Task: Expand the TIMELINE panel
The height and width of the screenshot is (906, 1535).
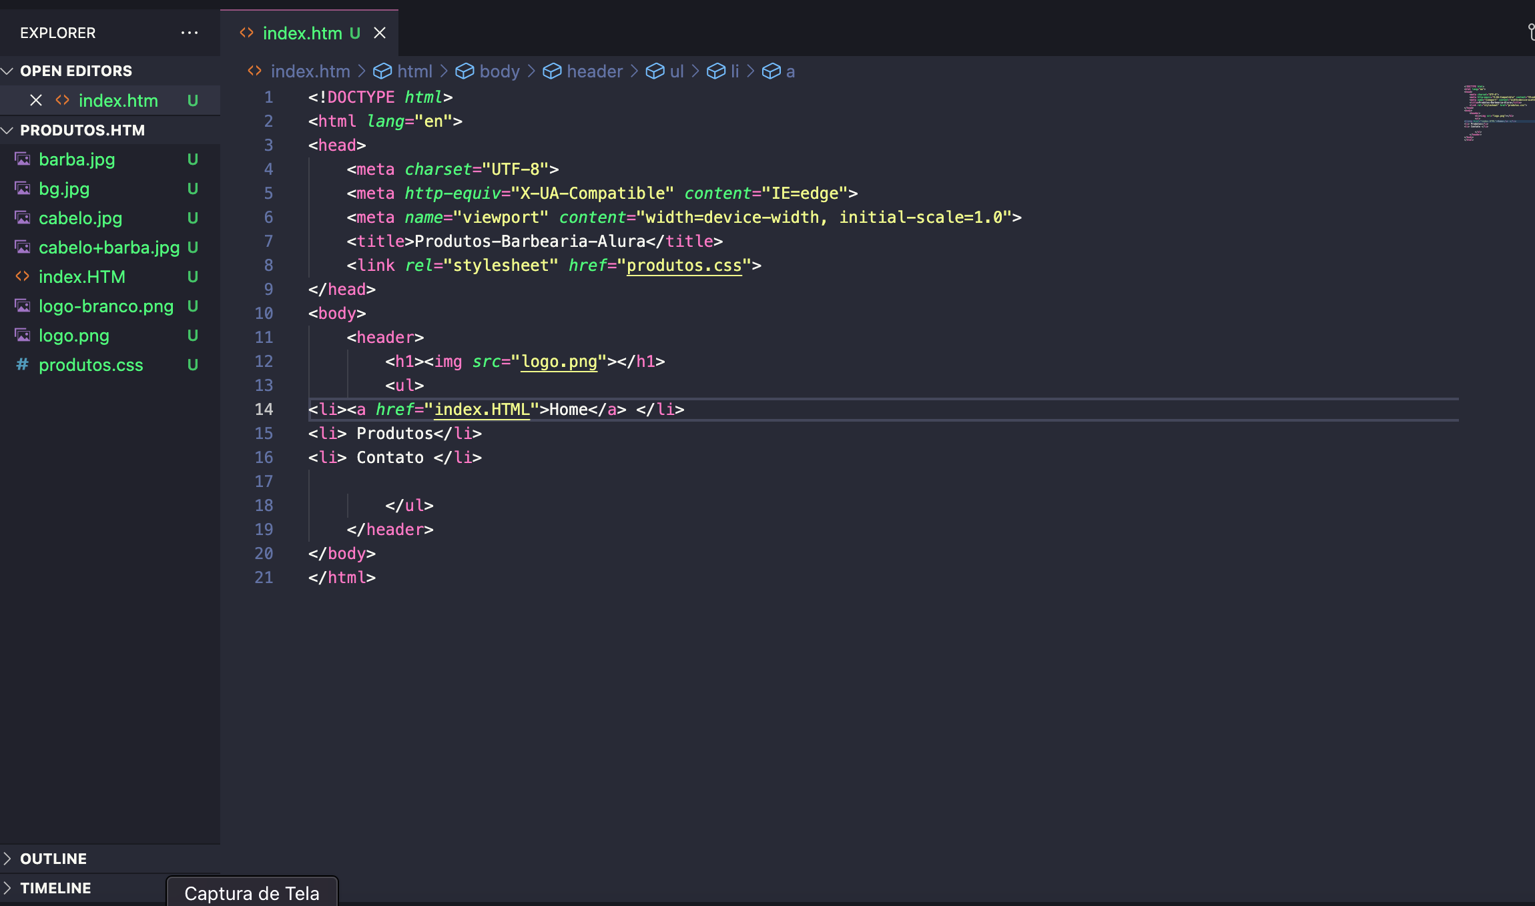Action: 55,888
